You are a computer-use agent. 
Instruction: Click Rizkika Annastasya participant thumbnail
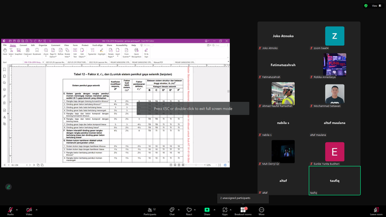coord(335,64)
